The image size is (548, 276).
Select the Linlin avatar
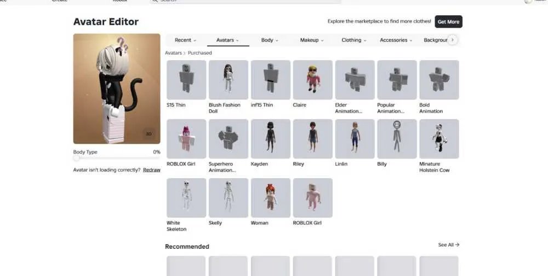tap(355, 139)
